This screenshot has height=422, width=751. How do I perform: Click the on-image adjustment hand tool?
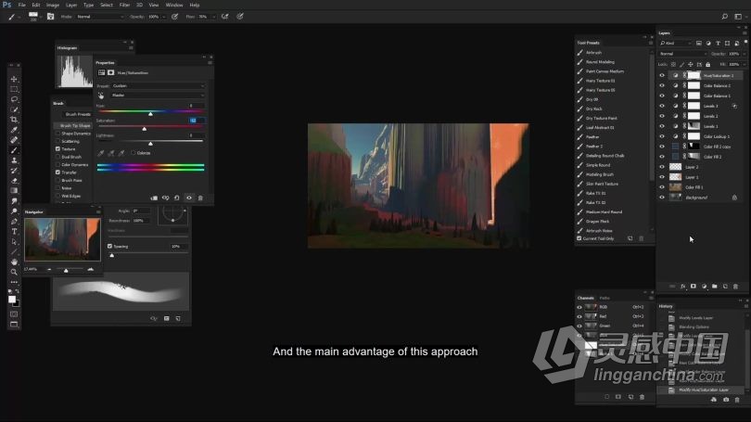click(101, 96)
